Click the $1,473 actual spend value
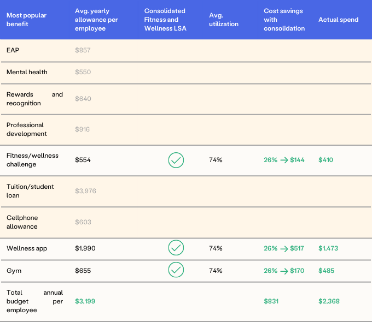The width and height of the screenshot is (372, 322). pyautogui.click(x=328, y=248)
